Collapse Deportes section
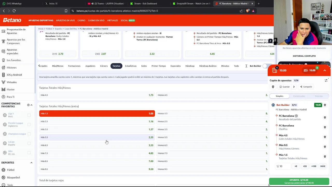332x187 pixels. tap(31, 163)
